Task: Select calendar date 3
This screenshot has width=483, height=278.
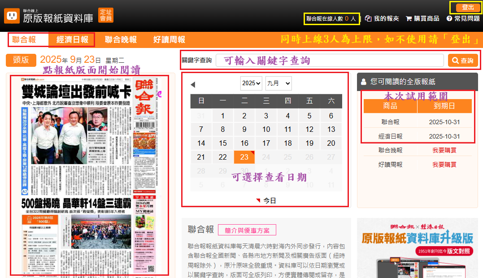Action: [x=266, y=116]
